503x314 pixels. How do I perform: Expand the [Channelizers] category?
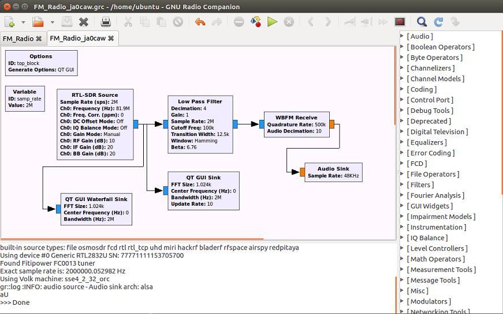coord(401,67)
